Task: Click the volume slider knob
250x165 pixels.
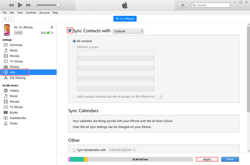Action: 58,5
